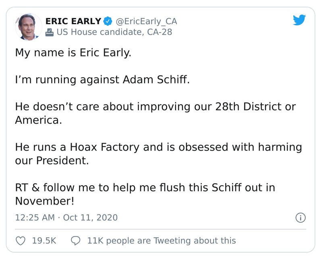Click the text 'My name is Eric Early.'
The height and width of the screenshot is (259, 322).
click(73, 53)
